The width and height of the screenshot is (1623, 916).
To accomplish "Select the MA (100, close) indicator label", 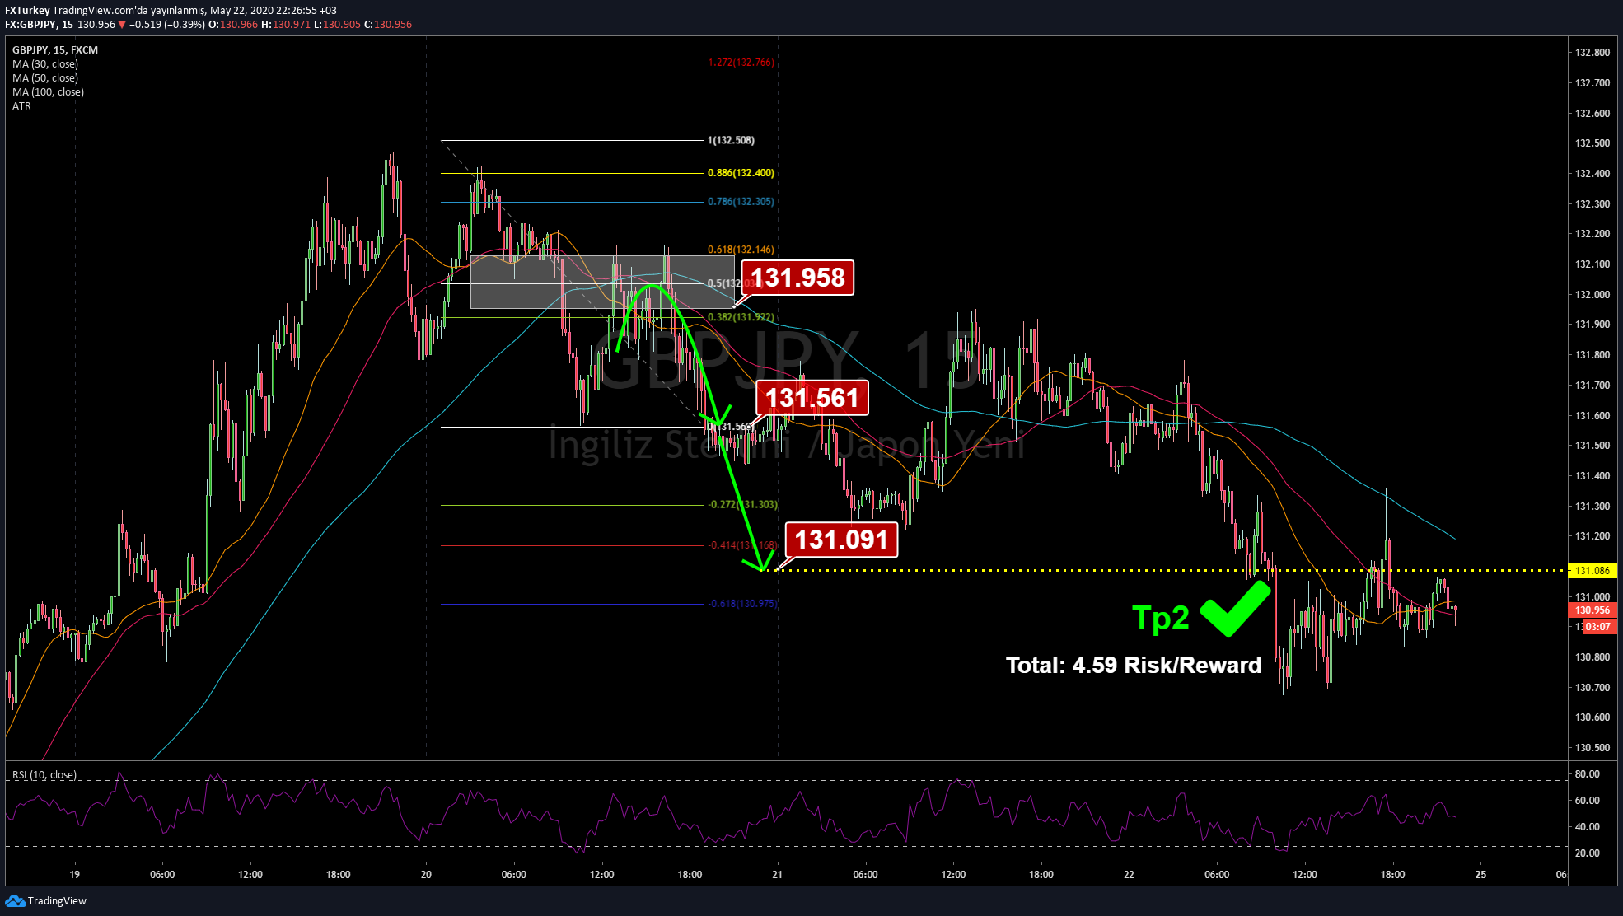I will click(x=48, y=92).
